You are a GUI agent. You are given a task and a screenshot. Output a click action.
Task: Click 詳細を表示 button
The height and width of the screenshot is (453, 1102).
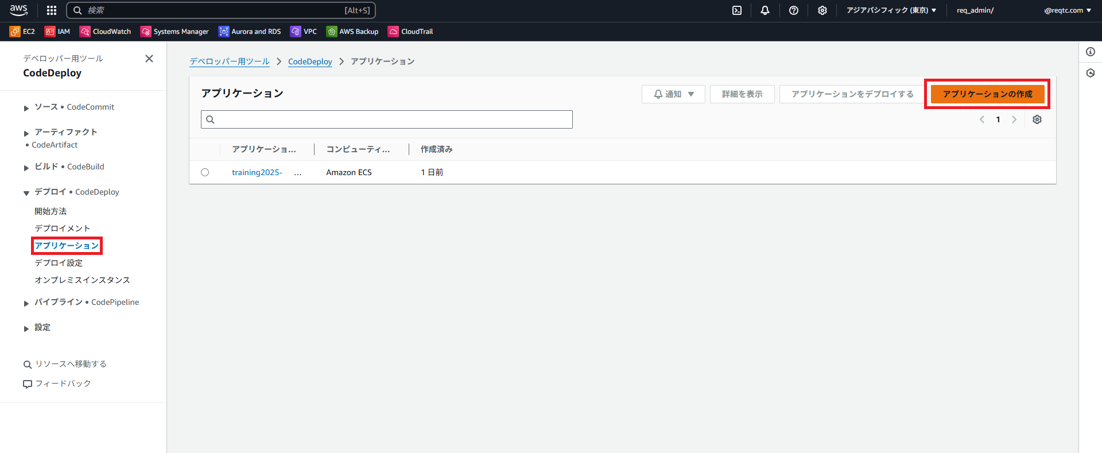click(x=742, y=94)
